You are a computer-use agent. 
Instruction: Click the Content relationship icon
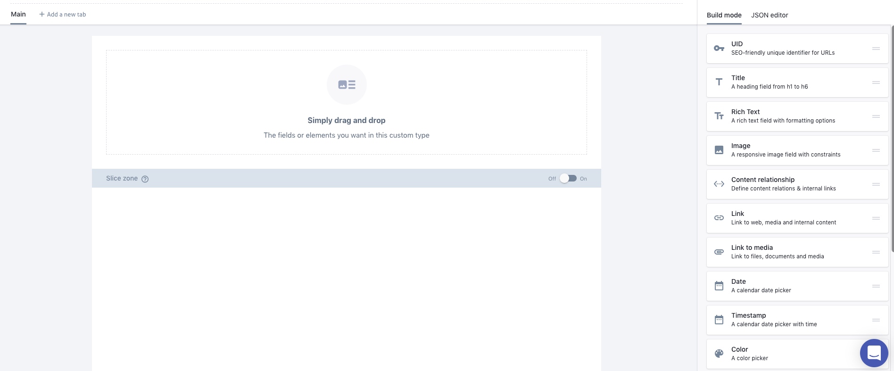pos(719,184)
